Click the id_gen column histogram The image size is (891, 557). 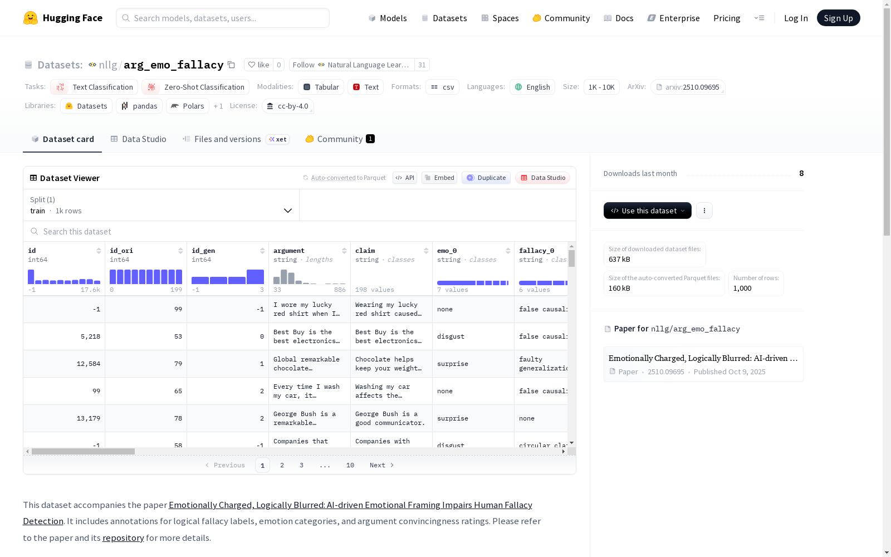click(x=228, y=277)
